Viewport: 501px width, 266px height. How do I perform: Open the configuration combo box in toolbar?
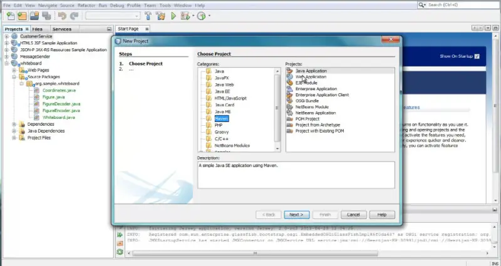tap(113, 16)
